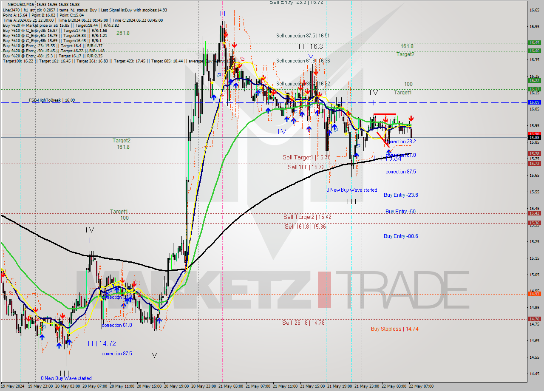The image size is (544, 391).
Task: Click the red 15.72 price tag
Action: pyautogui.click(x=534, y=163)
